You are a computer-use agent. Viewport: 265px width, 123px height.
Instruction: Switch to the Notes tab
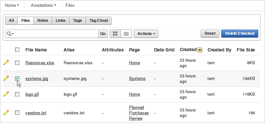[x=42, y=21]
